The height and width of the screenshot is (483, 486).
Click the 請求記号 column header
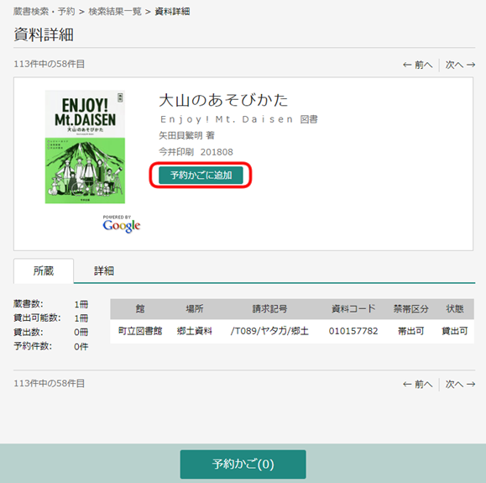(269, 309)
